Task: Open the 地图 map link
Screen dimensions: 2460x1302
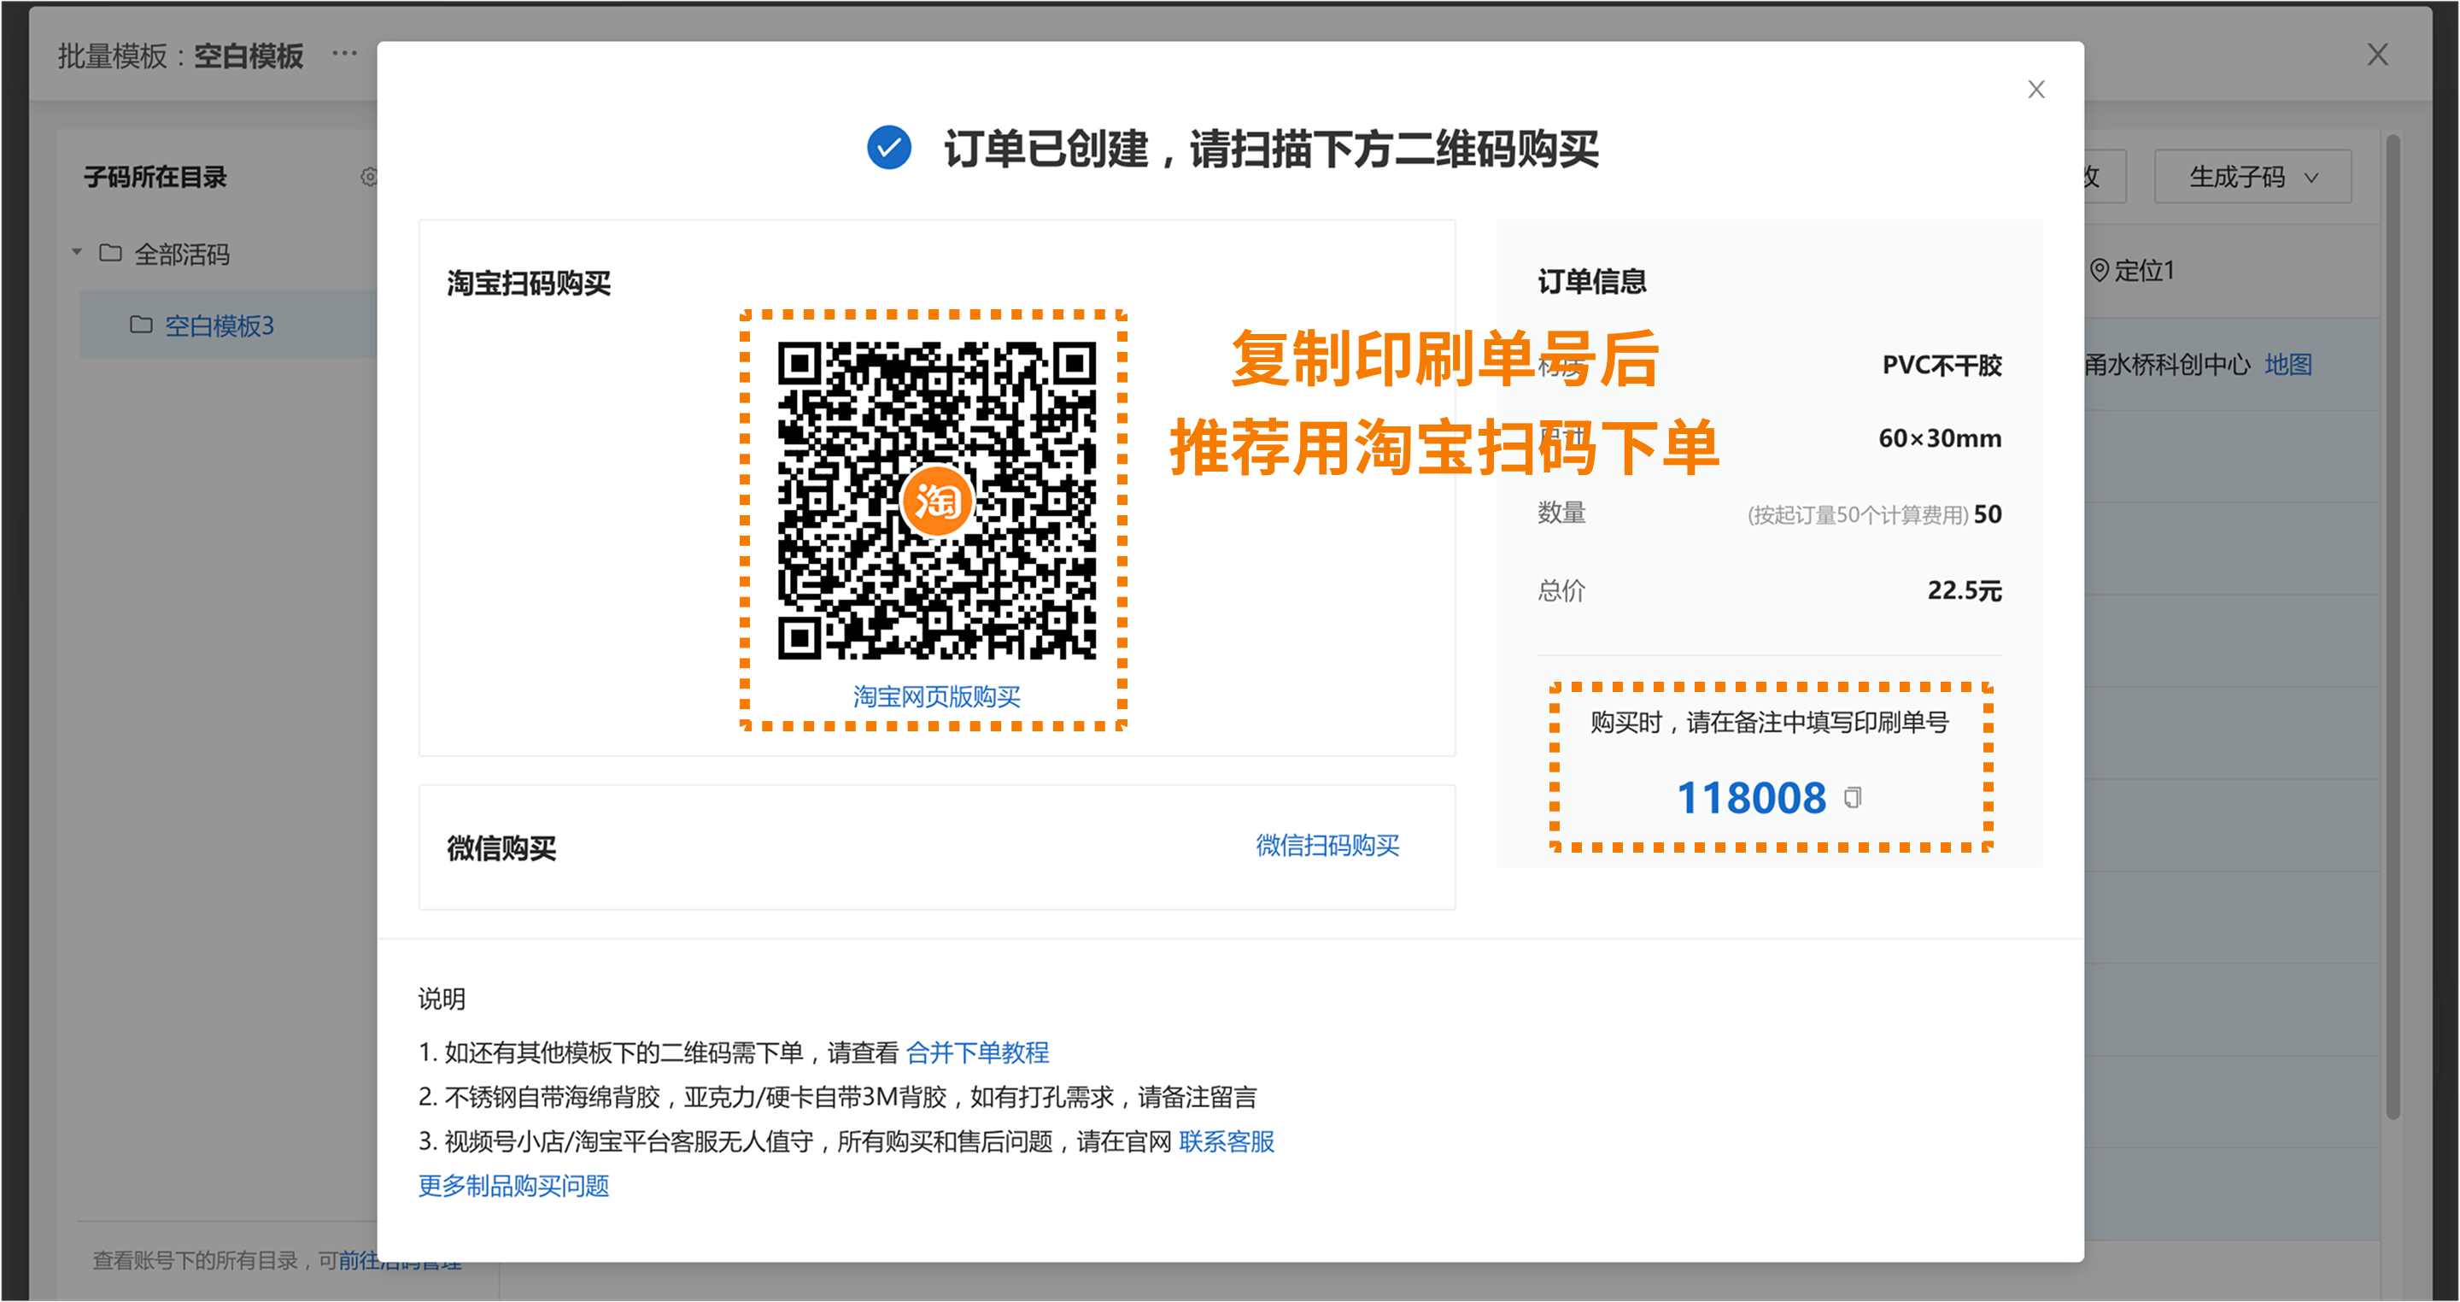Action: click(2287, 364)
